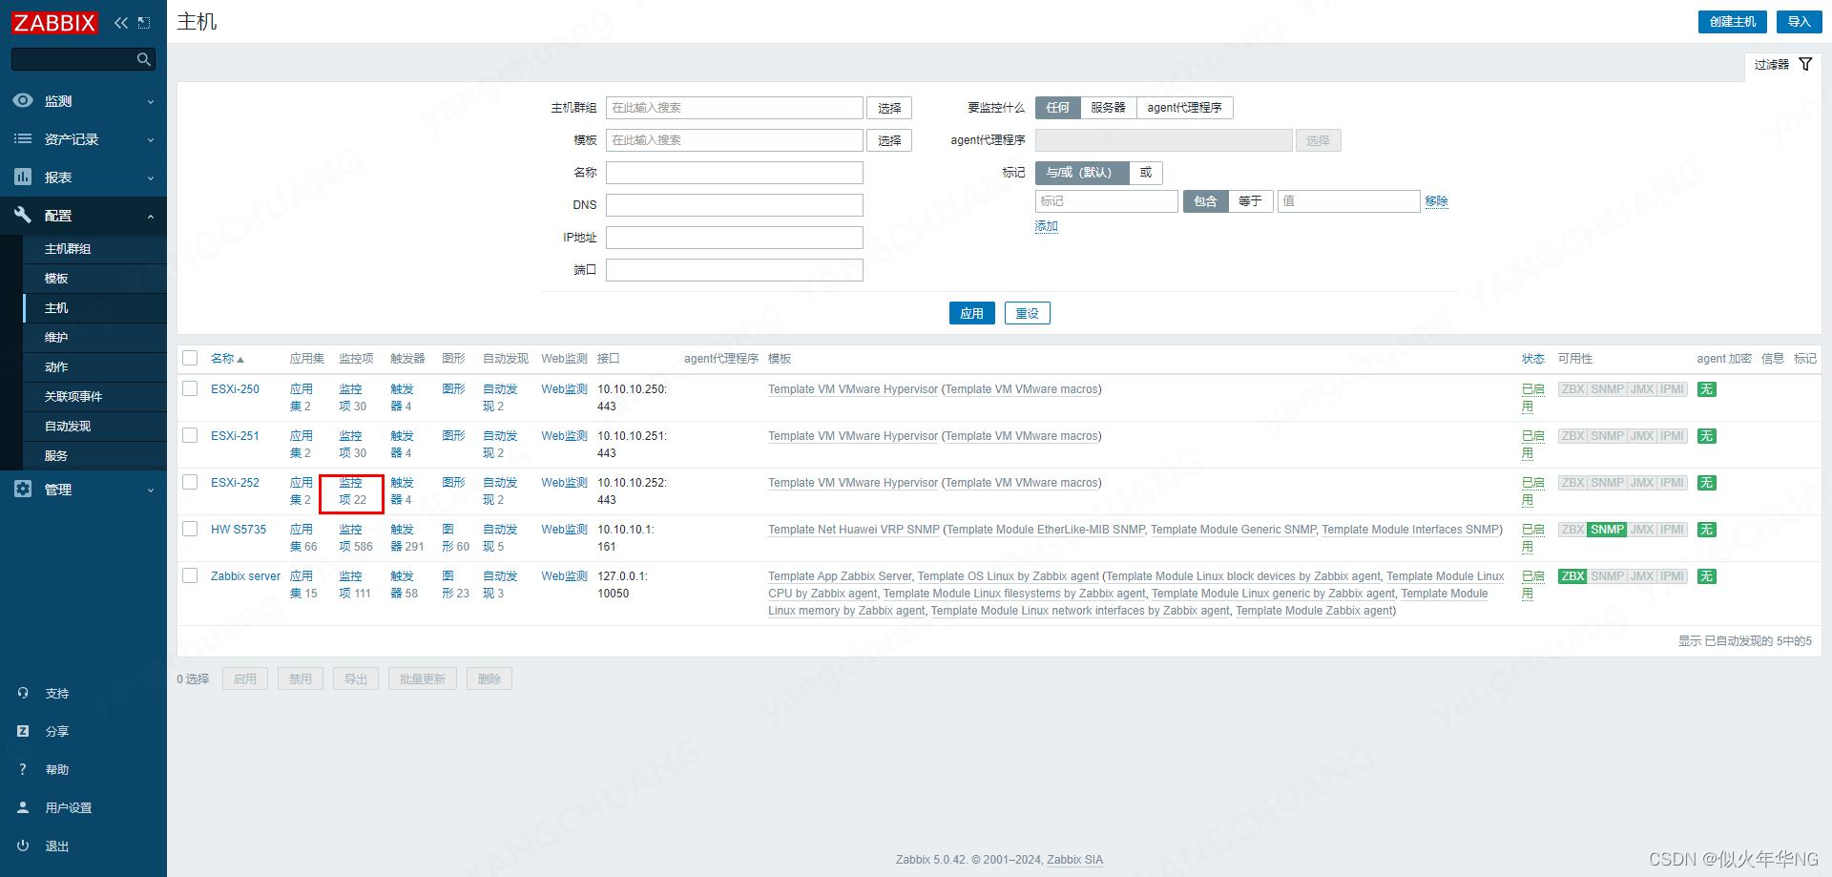Image resolution: width=1832 pixels, height=877 pixels.
Task: Select all hosts with header checkbox
Action: pos(190,358)
